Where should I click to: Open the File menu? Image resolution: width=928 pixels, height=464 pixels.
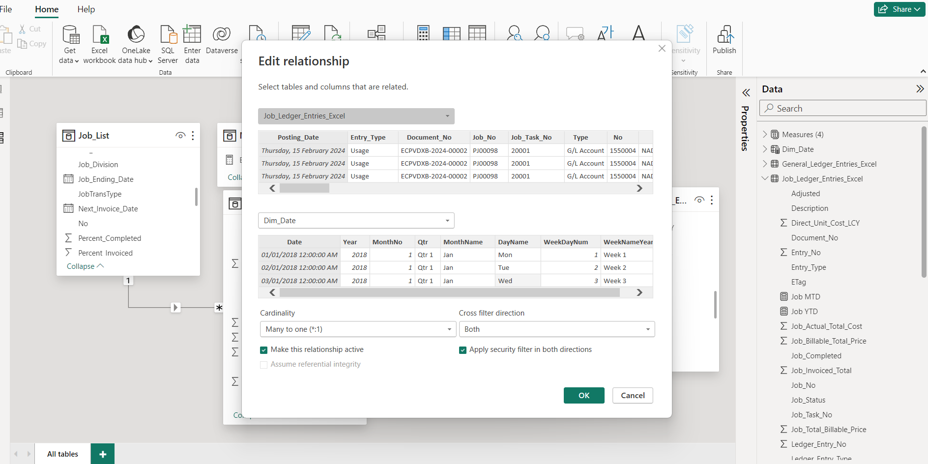tap(6, 9)
